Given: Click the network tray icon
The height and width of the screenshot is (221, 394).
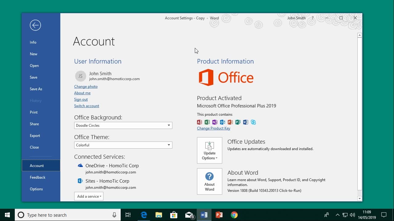Looking at the screenshot, I should pyautogui.click(x=345, y=215).
